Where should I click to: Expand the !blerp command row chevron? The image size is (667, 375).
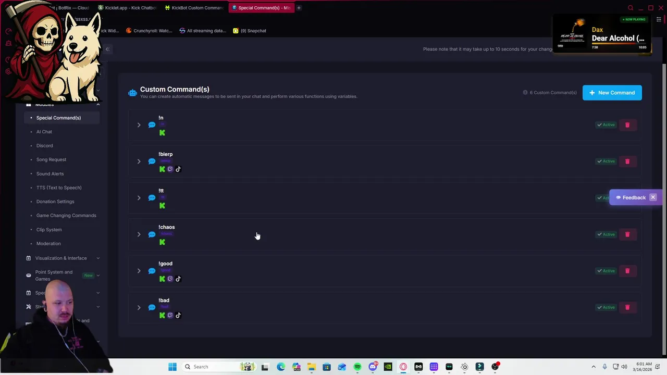[x=139, y=161]
